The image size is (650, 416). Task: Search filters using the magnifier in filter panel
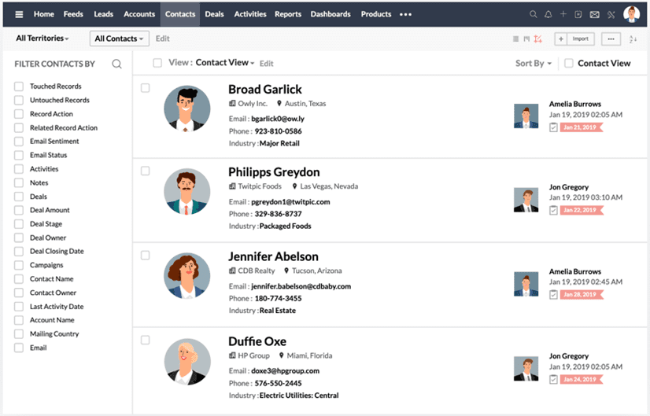click(116, 64)
